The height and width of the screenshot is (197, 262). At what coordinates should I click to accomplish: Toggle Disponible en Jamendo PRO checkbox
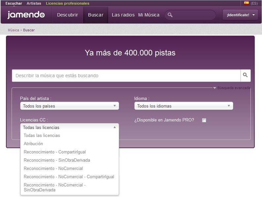coord(204,120)
